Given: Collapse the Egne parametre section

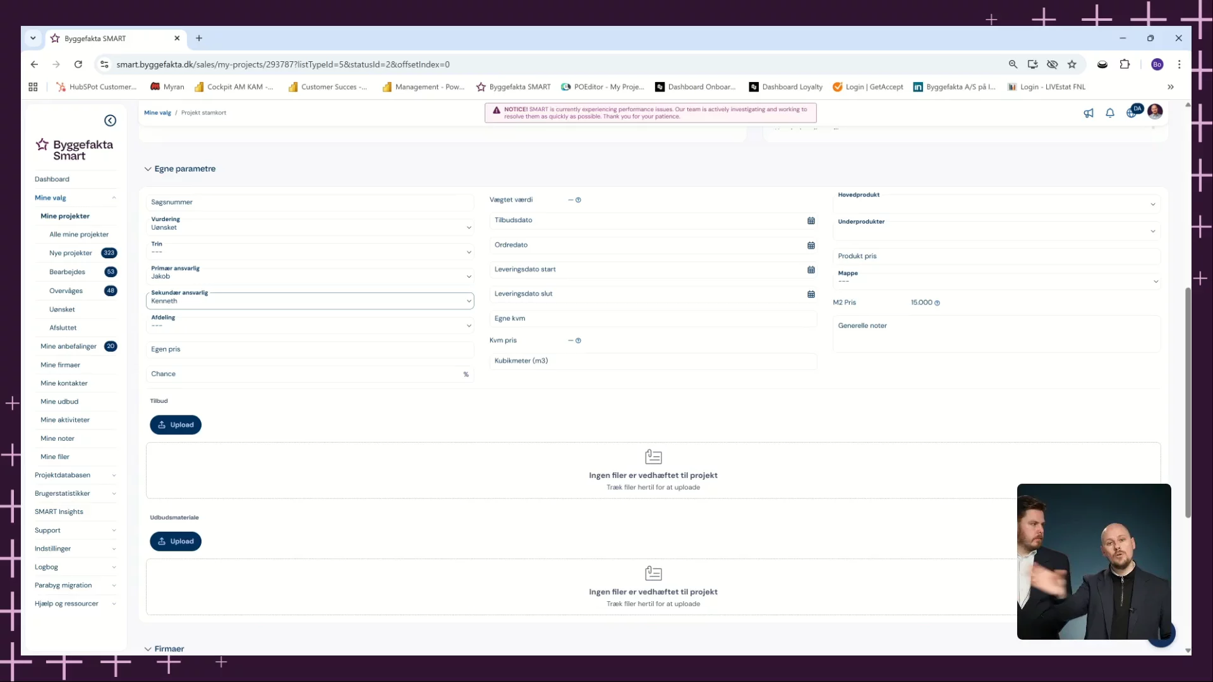Looking at the screenshot, I should 148,169.
